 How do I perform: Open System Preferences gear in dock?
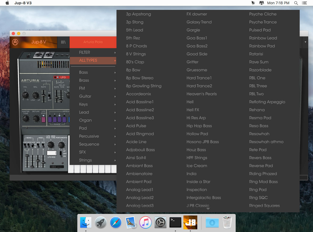[x=160, y=222]
